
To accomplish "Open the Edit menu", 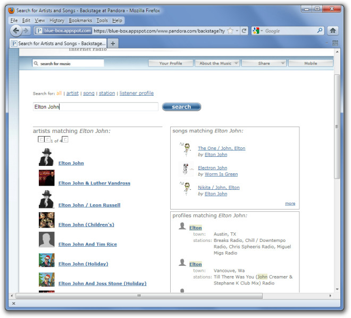I will click(x=26, y=20).
